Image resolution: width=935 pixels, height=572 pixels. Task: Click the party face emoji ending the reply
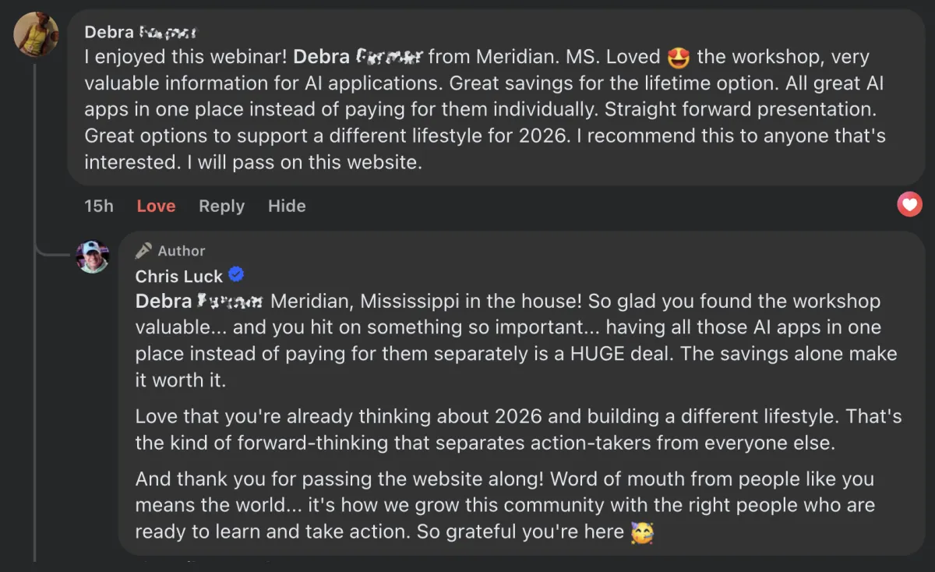point(642,532)
